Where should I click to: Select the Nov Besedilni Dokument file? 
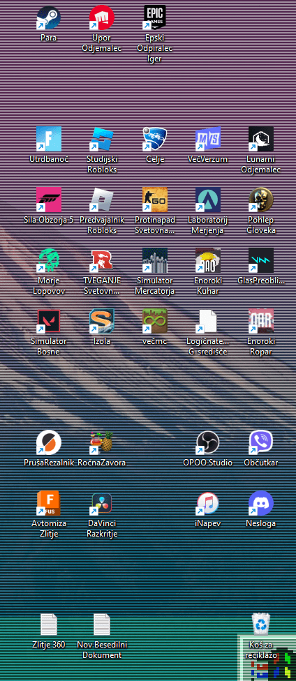102,624
